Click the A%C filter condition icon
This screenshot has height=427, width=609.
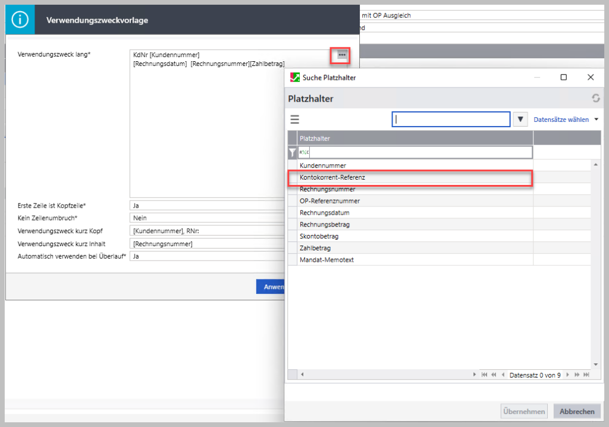tap(304, 153)
